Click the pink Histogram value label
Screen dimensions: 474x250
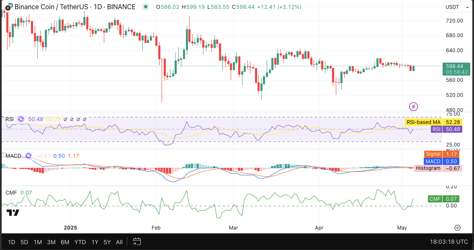438,168
